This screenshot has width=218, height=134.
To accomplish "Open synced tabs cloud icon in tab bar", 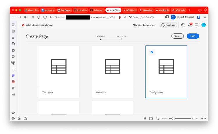I will [200, 10].
